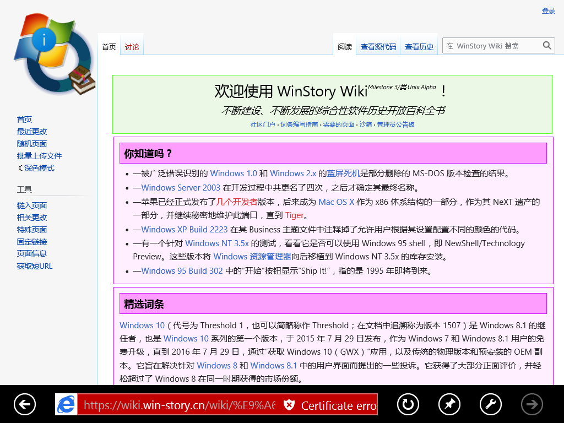564x423 pixels.
Task: Open 批量上传文件 link
Action: (x=39, y=156)
